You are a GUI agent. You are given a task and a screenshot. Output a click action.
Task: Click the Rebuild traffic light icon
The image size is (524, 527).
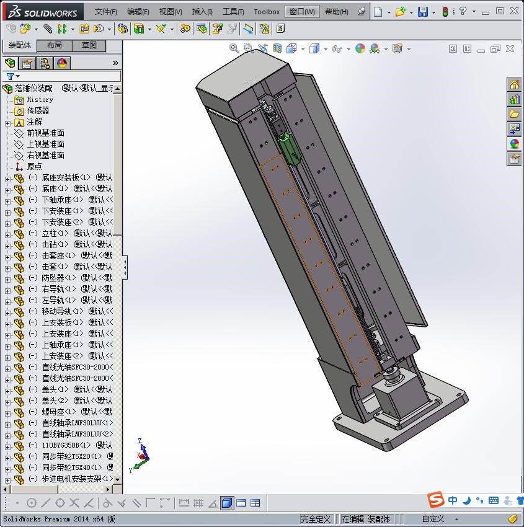click(x=445, y=12)
